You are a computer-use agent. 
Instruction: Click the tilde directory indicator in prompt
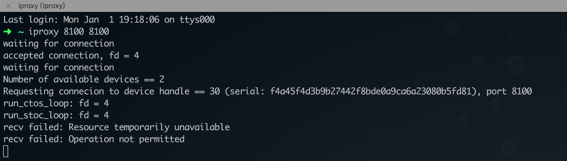tap(21, 32)
